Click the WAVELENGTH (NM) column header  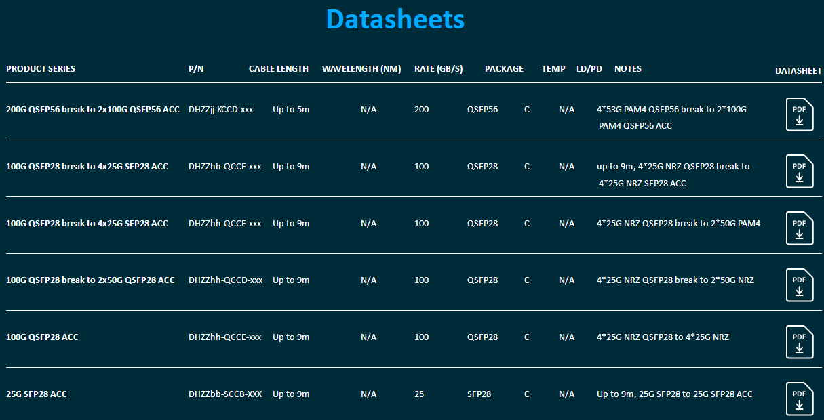point(361,69)
